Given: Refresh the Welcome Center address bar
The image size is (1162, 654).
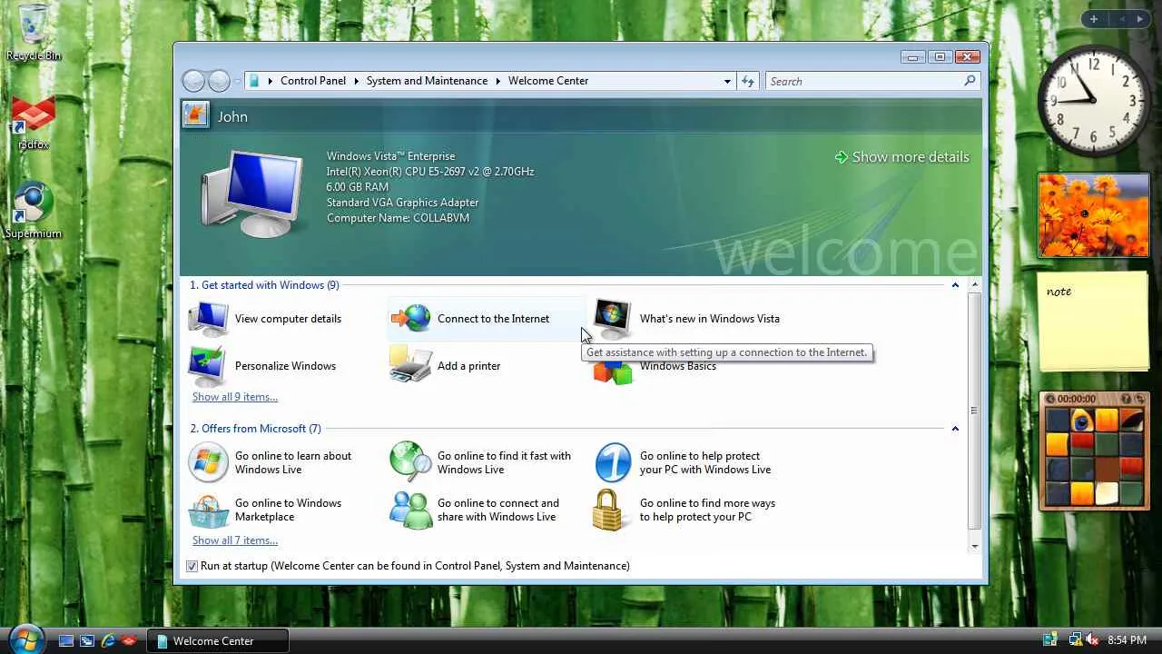Looking at the screenshot, I should (x=747, y=81).
